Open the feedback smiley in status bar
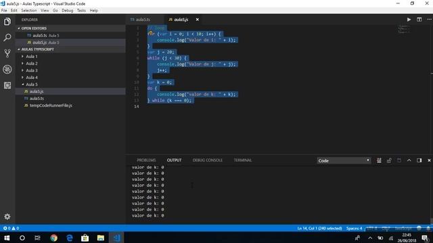This screenshot has width=433, height=243. [419, 228]
